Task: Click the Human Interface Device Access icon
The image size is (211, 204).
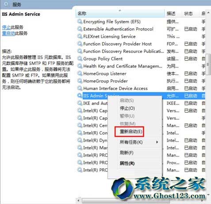Action: coord(80,89)
